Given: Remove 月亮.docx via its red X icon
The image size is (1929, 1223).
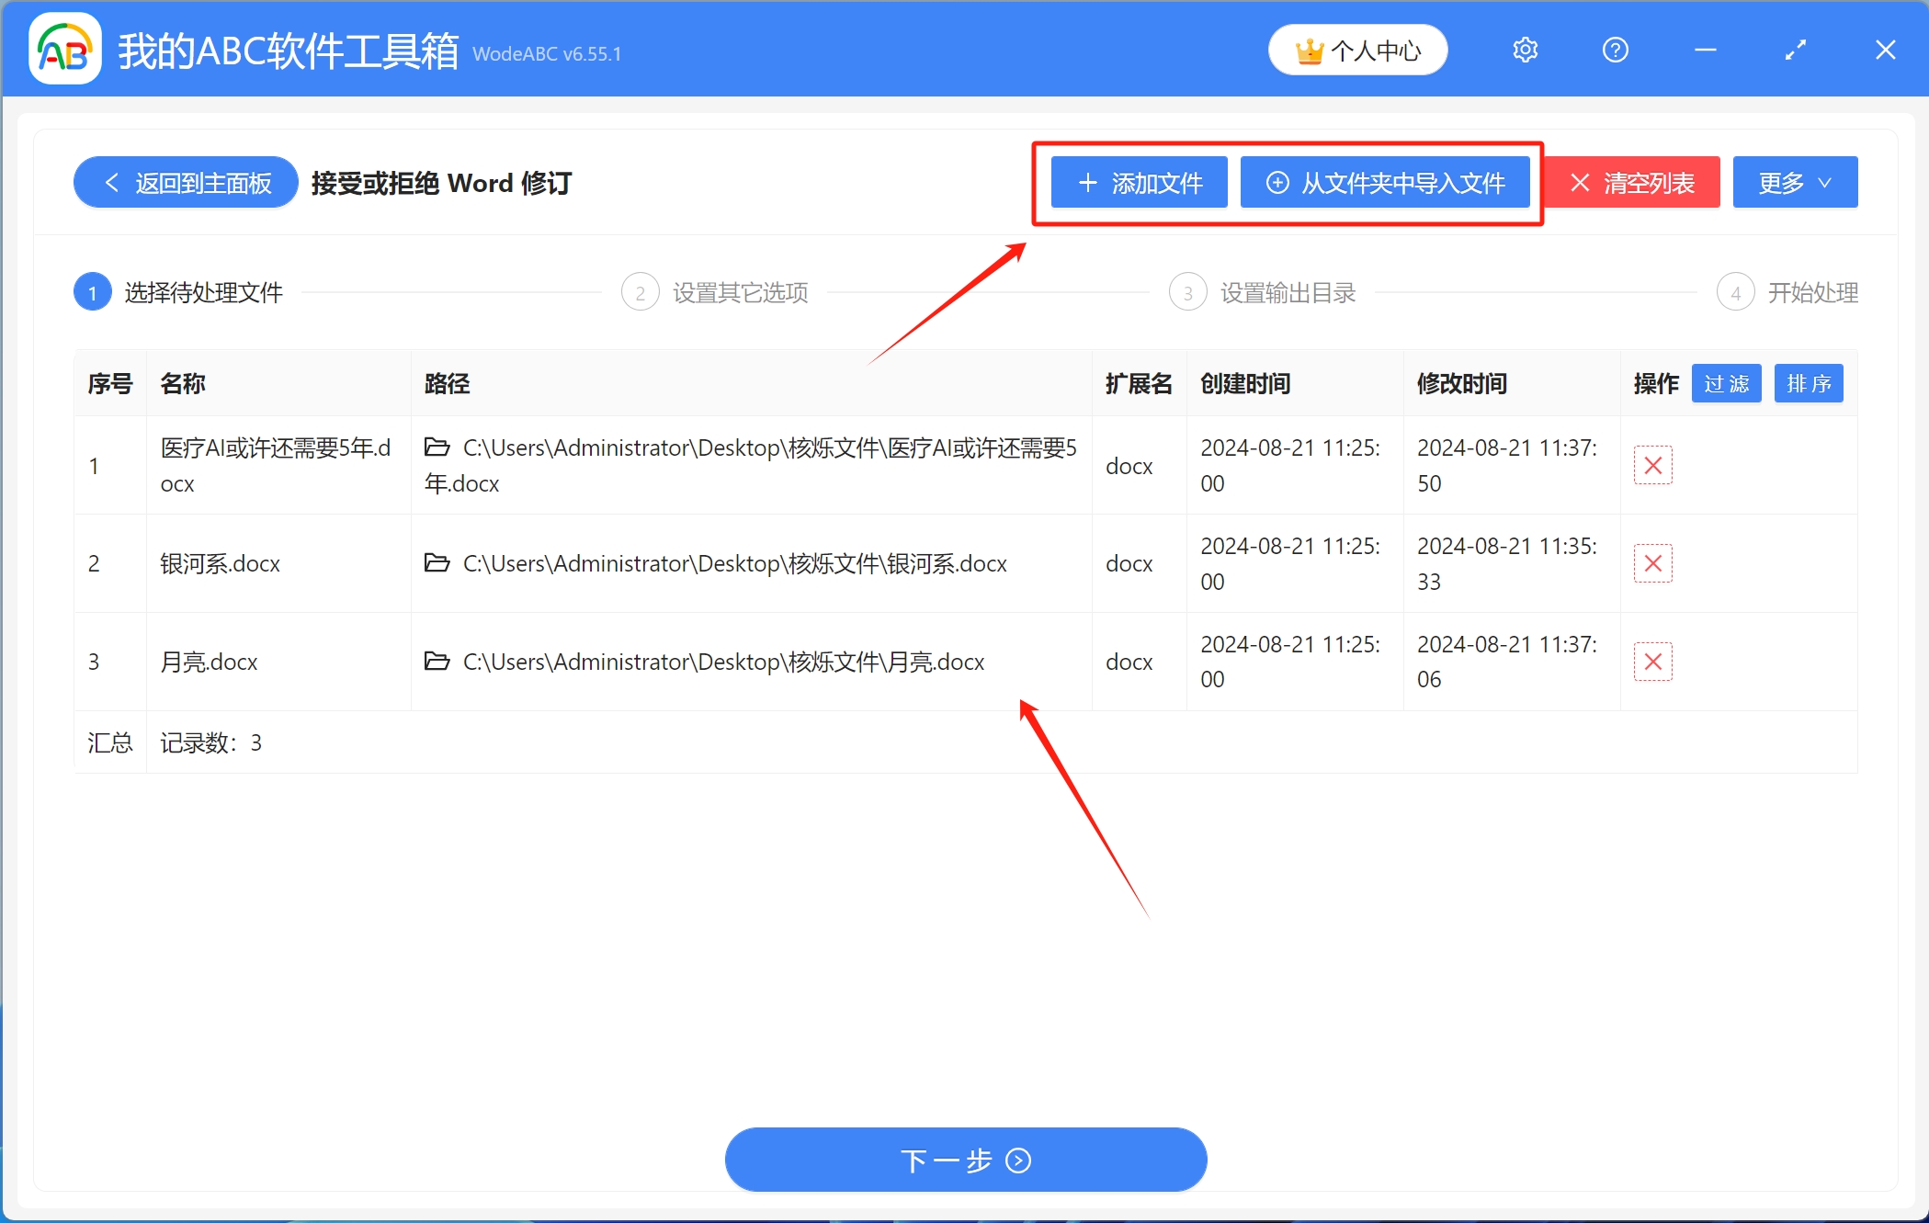Looking at the screenshot, I should click(x=1653, y=661).
